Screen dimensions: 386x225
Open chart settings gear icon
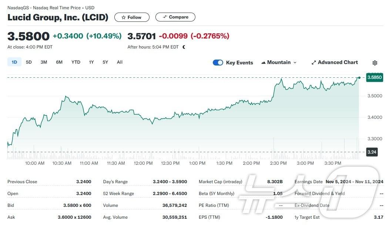(375, 63)
